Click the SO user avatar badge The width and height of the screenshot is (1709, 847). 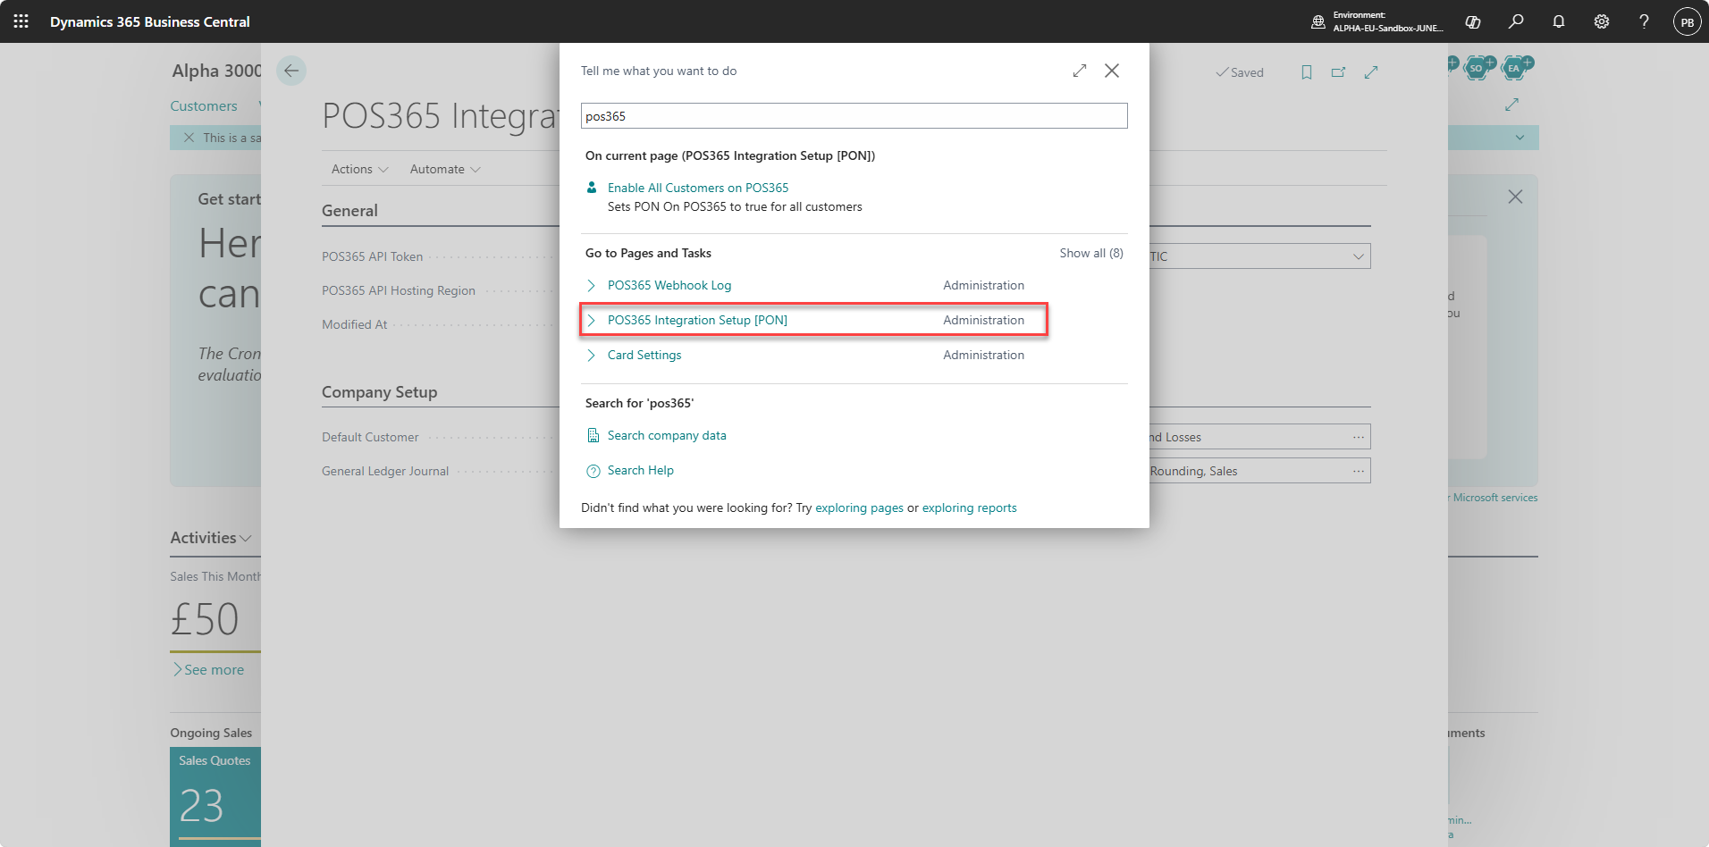[x=1477, y=67]
